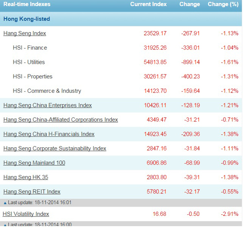
Task: Select the HSI - Finance sub-index row
Action: click(121, 48)
